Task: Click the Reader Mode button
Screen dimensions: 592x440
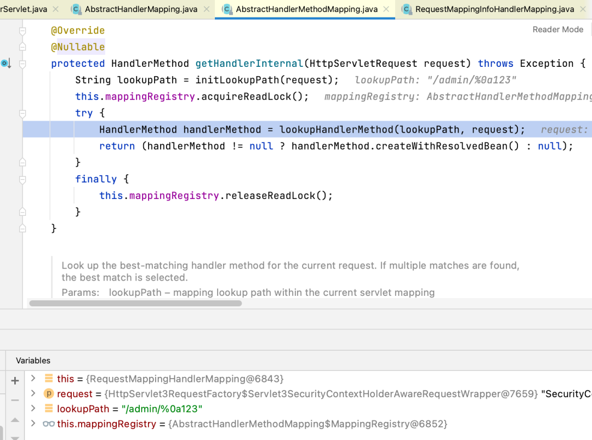Action: (557, 30)
